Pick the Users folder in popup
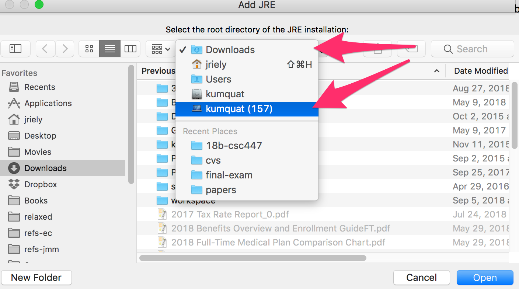The image size is (519, 289). 218,80
